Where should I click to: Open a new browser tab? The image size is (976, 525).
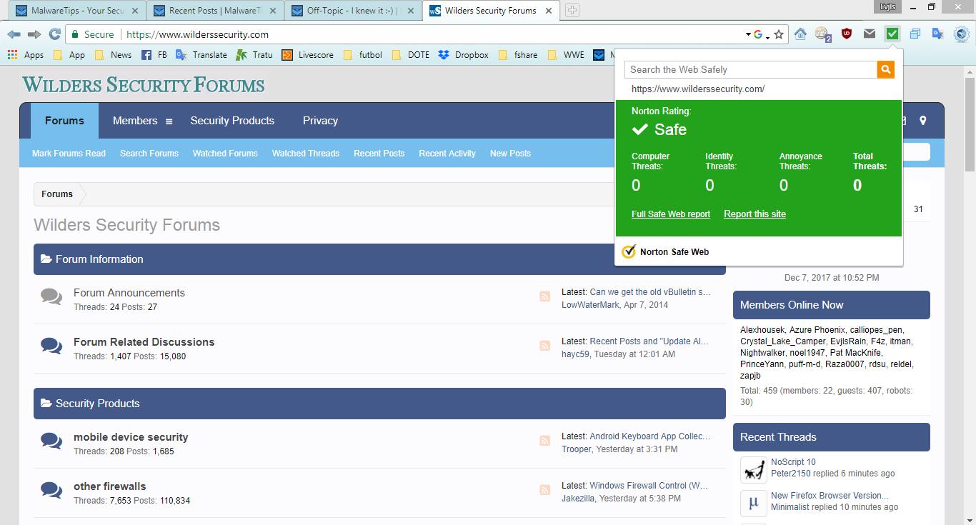click(572, 11)
